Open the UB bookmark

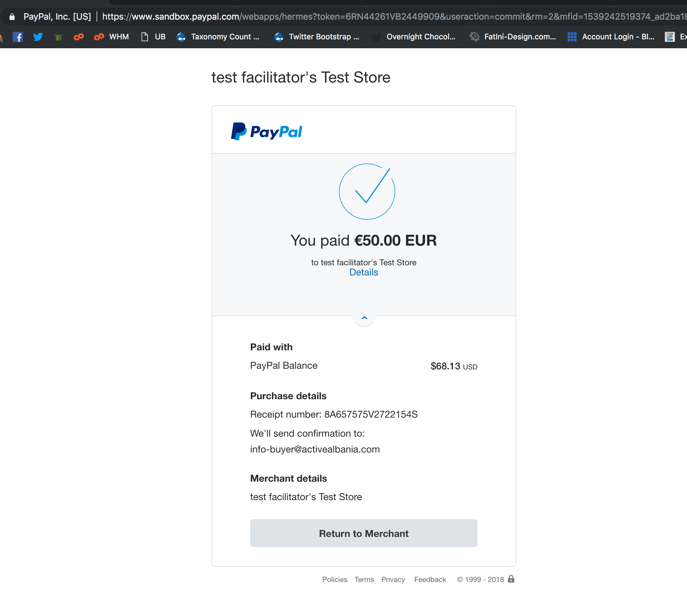(x=153, y=36)
